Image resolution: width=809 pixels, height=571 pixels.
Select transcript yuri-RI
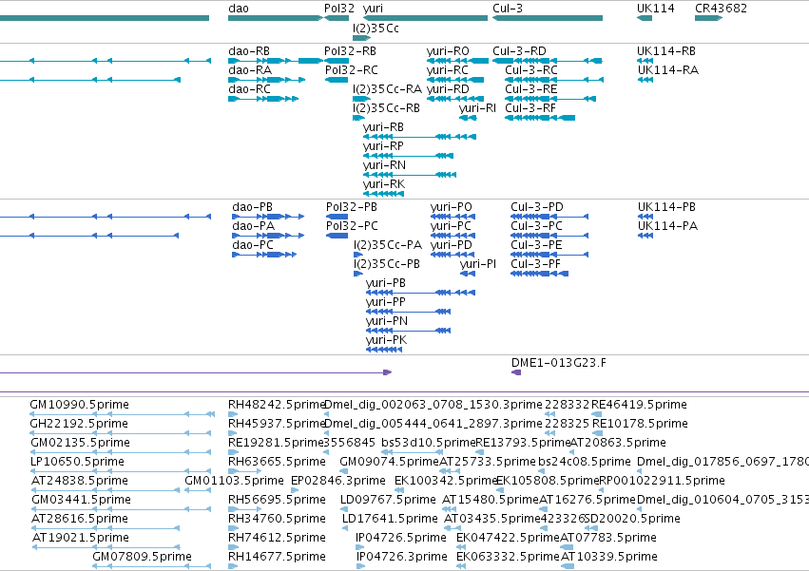[x=468, y=118]
